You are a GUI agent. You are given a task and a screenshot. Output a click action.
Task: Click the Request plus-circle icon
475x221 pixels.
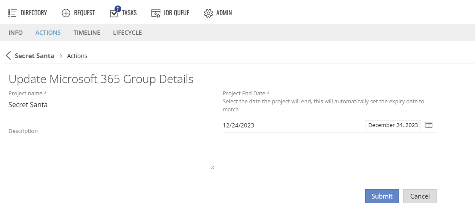[66, 13]
